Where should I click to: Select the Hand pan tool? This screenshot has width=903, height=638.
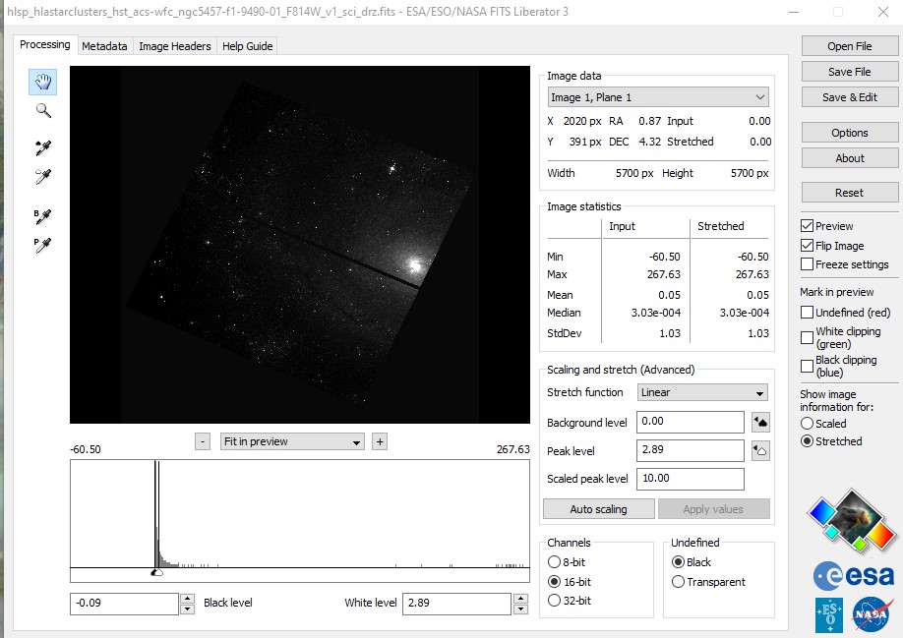(x=43, y=82)
